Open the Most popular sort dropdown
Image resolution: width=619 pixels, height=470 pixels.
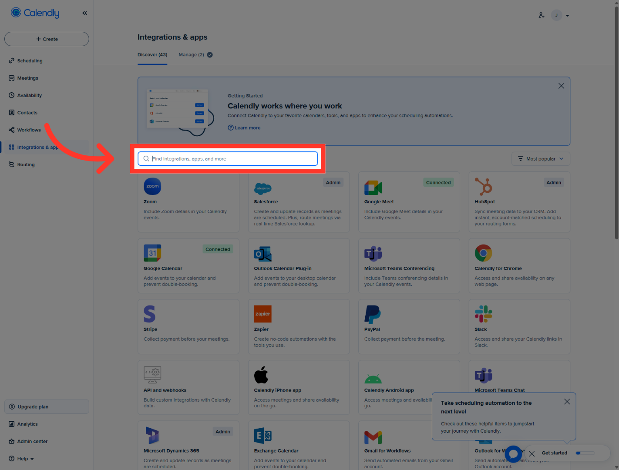click(541, 159)
